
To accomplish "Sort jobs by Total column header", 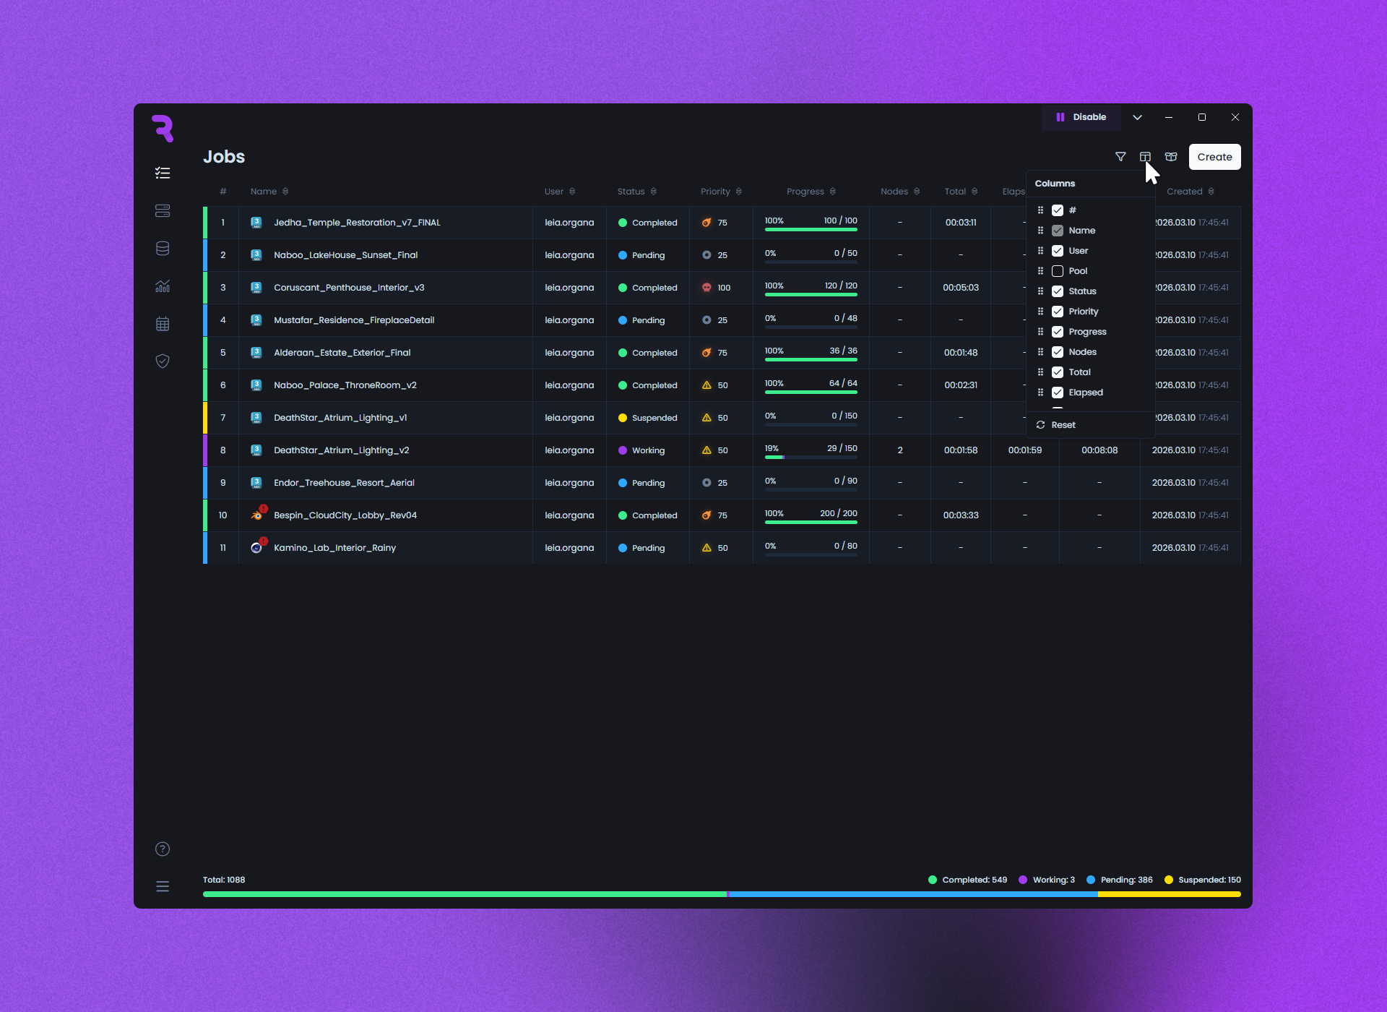I will pos(961,192).
